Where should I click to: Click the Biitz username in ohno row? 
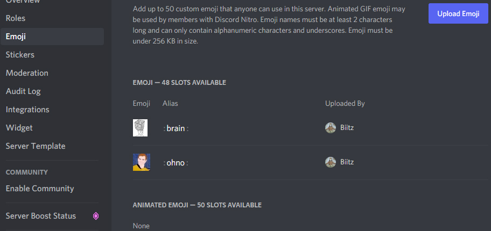tap(347, 162)
